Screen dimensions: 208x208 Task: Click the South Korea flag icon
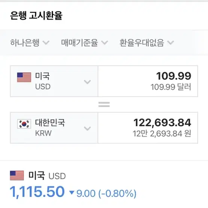point(24,124)
